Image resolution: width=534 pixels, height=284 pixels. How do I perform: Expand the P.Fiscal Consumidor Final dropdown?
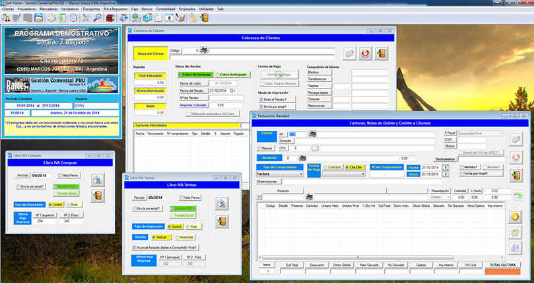[501, 133]
